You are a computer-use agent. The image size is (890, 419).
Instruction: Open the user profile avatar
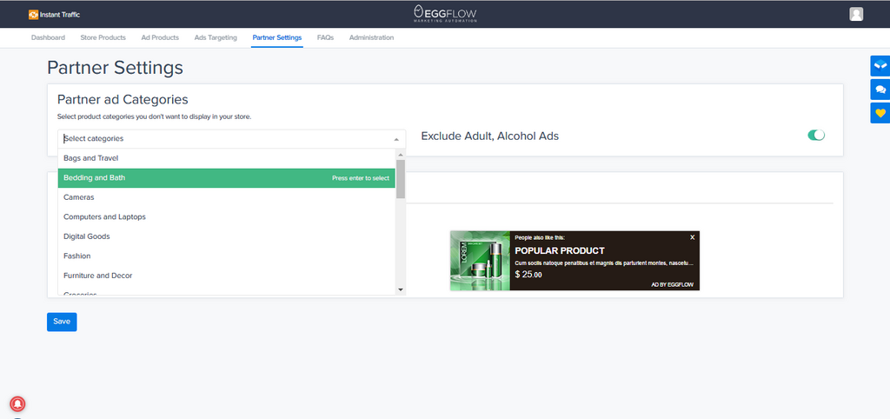click(x=856, y=14)
